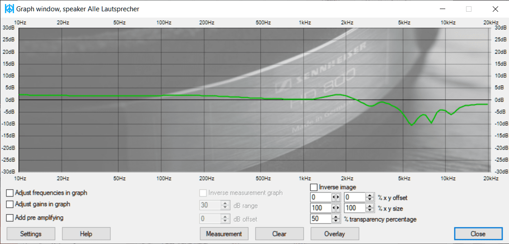Screen dimensions: 509x244
Task: Decrease x size with its left arrow
Action: (333, 208)
